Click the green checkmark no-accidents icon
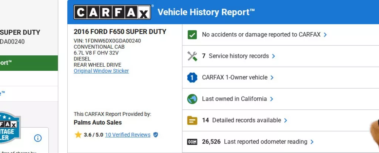This screenshot has height=153, width=379. [x=192, y=35]
